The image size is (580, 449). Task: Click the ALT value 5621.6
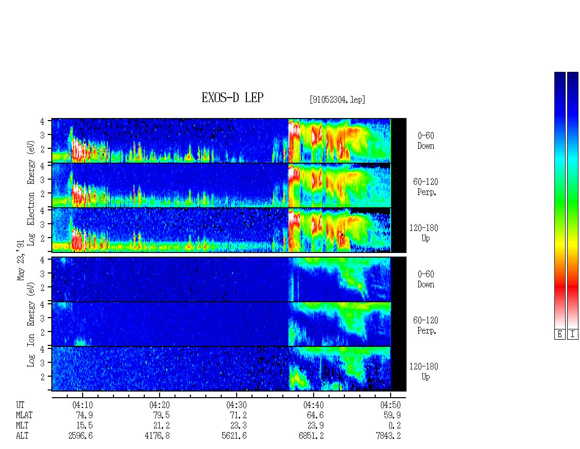tap(235, 436)
